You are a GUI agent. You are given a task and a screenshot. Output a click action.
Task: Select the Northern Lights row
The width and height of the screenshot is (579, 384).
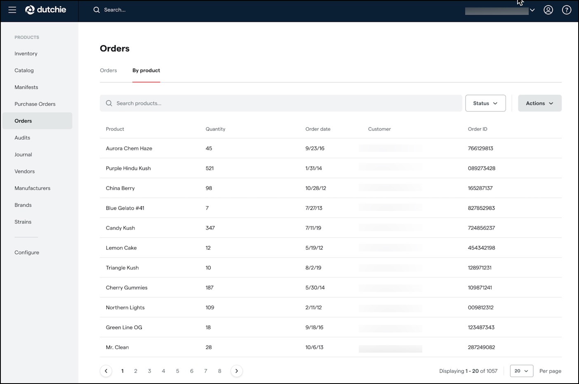pyautogui.click(x=331, y=308)
